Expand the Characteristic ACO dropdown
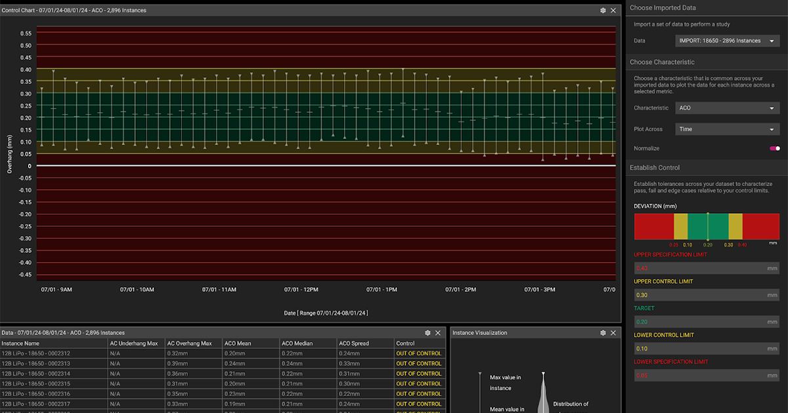The image size is (788, 413). pyautogui.click(x=728, y=108)
